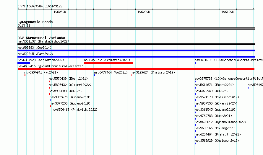Select nsv4760783 (Quan2021) label
The image size is (263, 155).
213,116
